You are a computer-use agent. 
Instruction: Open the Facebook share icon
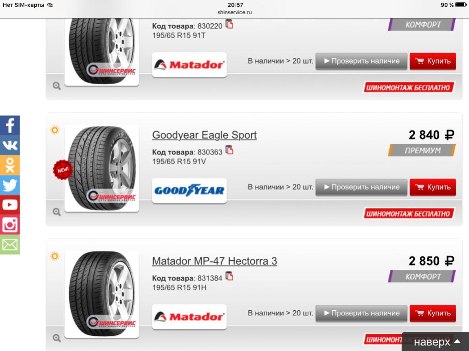(10, 125)
